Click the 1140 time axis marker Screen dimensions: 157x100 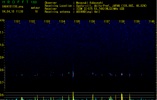pyautogui.click(x=152, y=21)
